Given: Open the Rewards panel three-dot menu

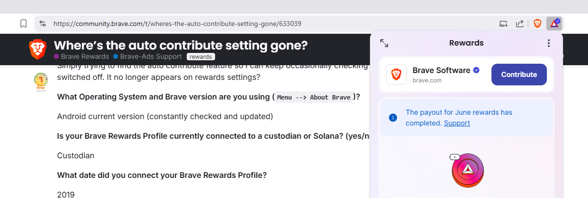Looking at the screenshot, I should coord(549,43).
